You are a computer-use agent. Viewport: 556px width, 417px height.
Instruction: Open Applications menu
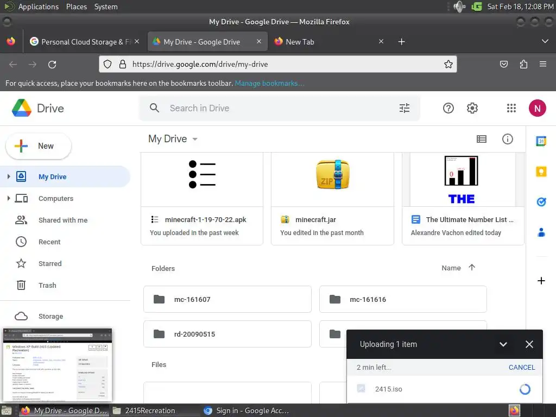coord(39,7)
